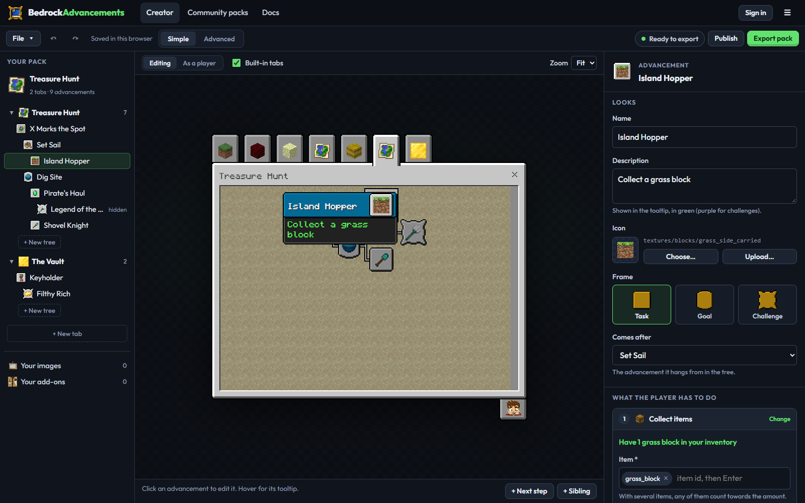Viewport: 805px width, 503px height.
Task: Click the grass block icon preview
Action: coord(625,250)
